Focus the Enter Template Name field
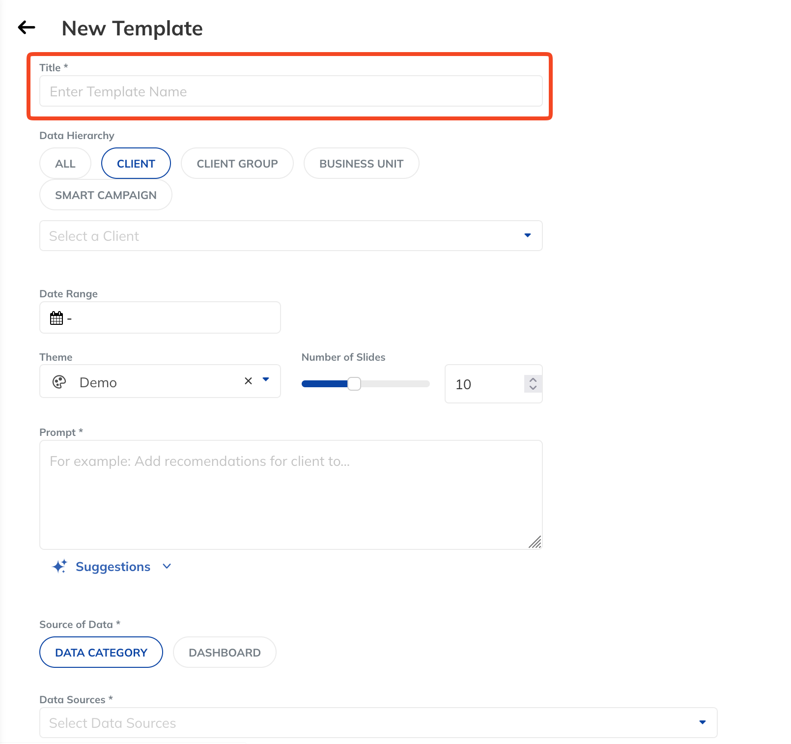Viewport: 791px width, 744px height. click(291, 91)
